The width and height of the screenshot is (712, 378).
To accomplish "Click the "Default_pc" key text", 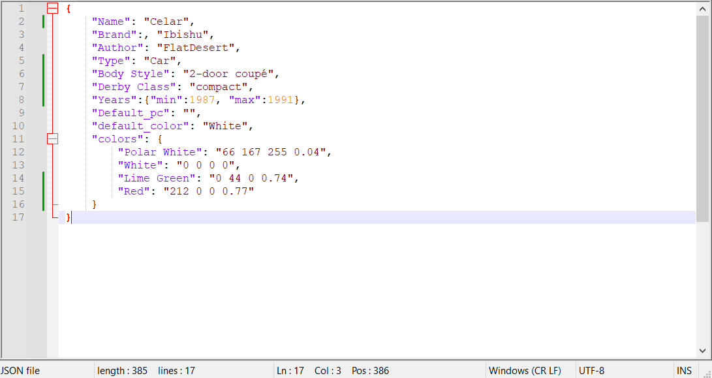I will coord(131,113).
